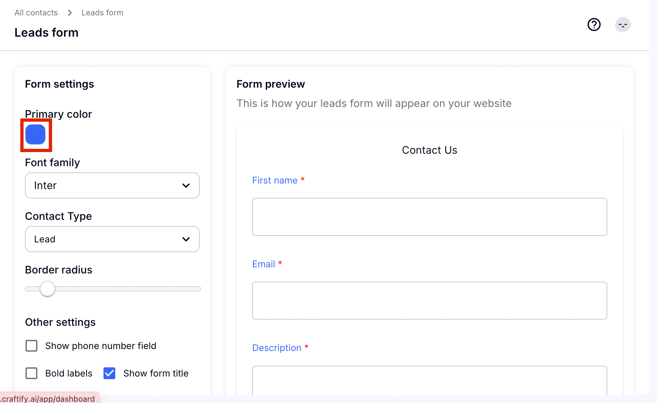657x403 pixels.
Task: Go to All contacts breadcrumb
Action: click(36, 13)
